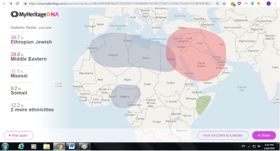
Task: Open the gray gamepad extension
Action: [x=246, y=4]
